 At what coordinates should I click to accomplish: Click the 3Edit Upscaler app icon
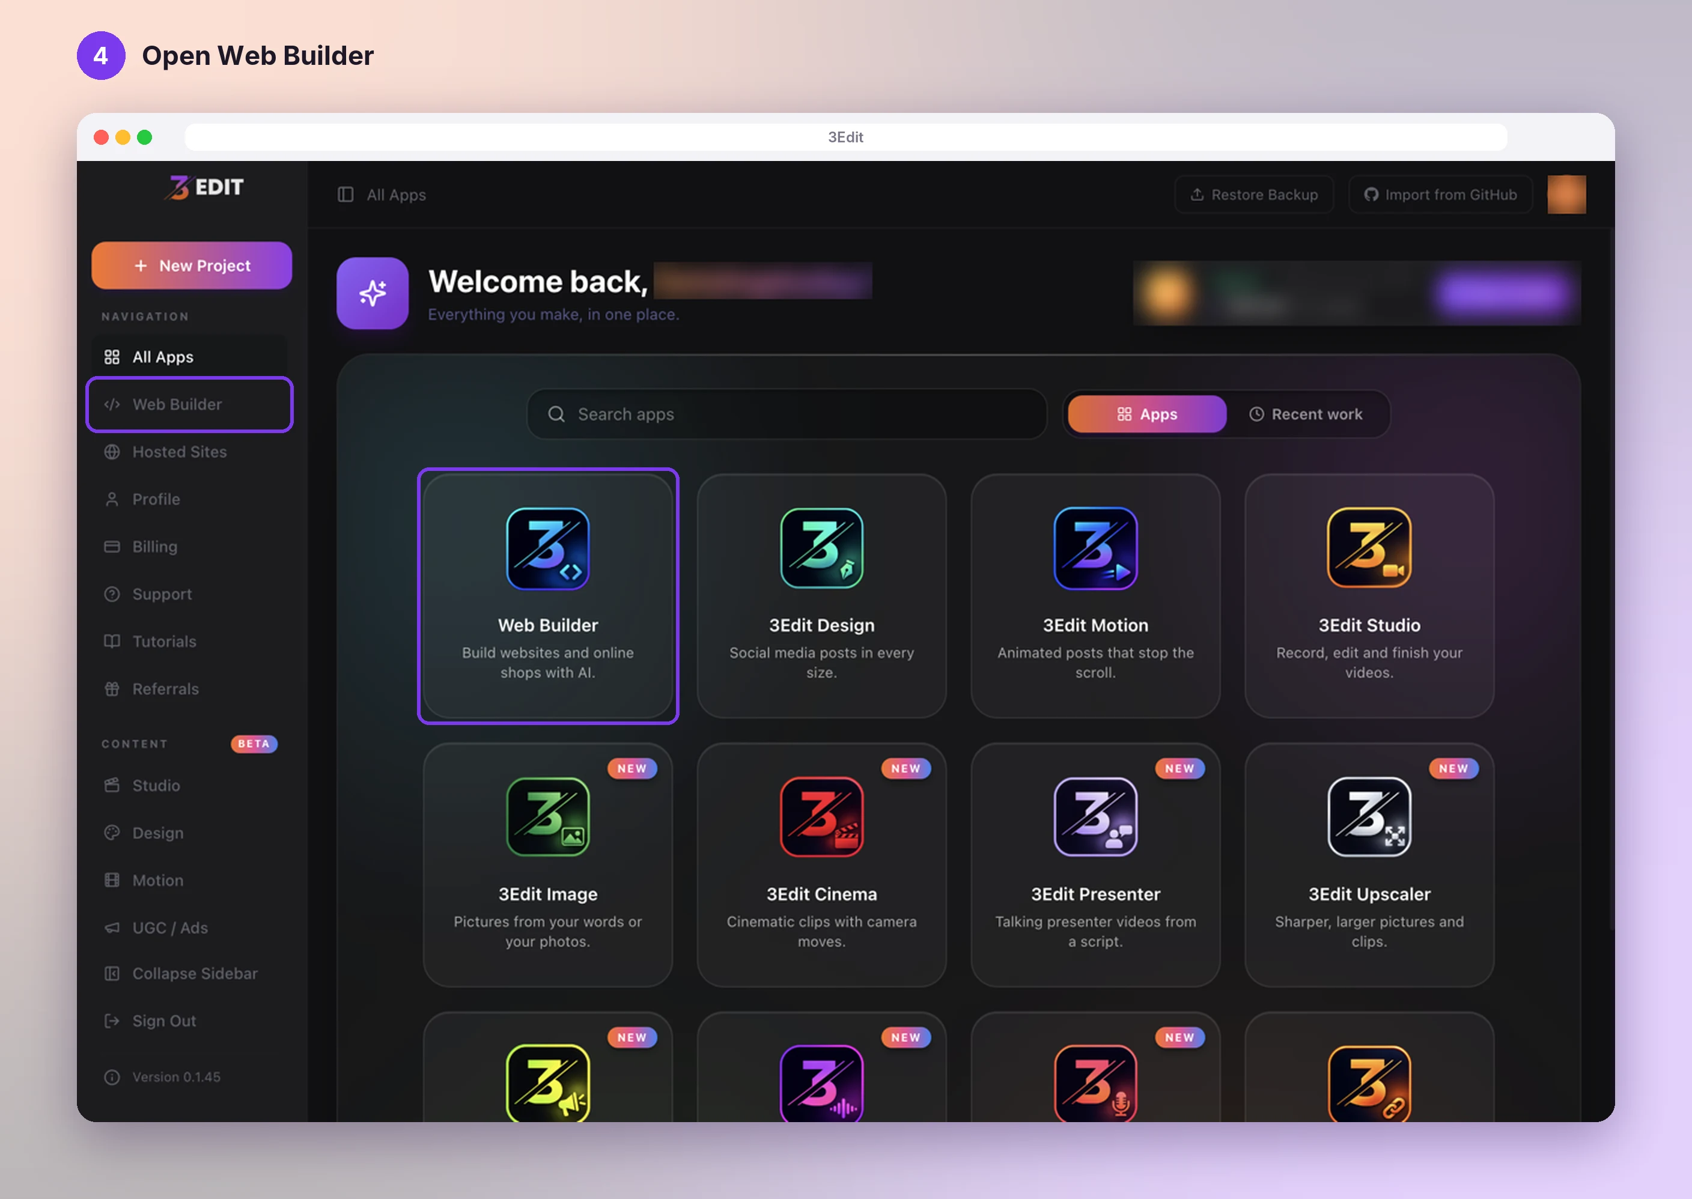pyautogui.click(x=1369, y=816)
